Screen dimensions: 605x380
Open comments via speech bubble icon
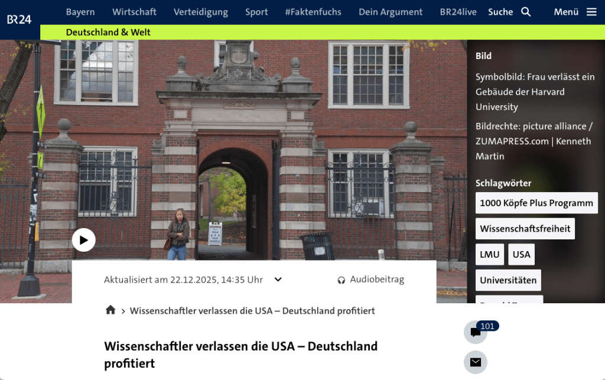pyautogui.click(x=476, y=333)
